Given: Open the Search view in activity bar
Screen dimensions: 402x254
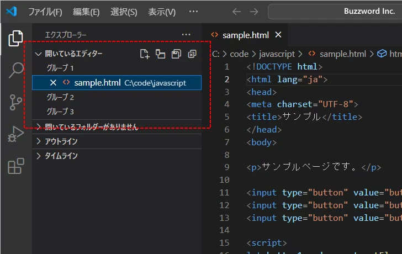Looking at the screenshot, I should click(15, 70).
